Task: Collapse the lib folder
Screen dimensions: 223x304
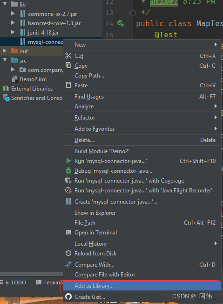Action: point(5,4)
